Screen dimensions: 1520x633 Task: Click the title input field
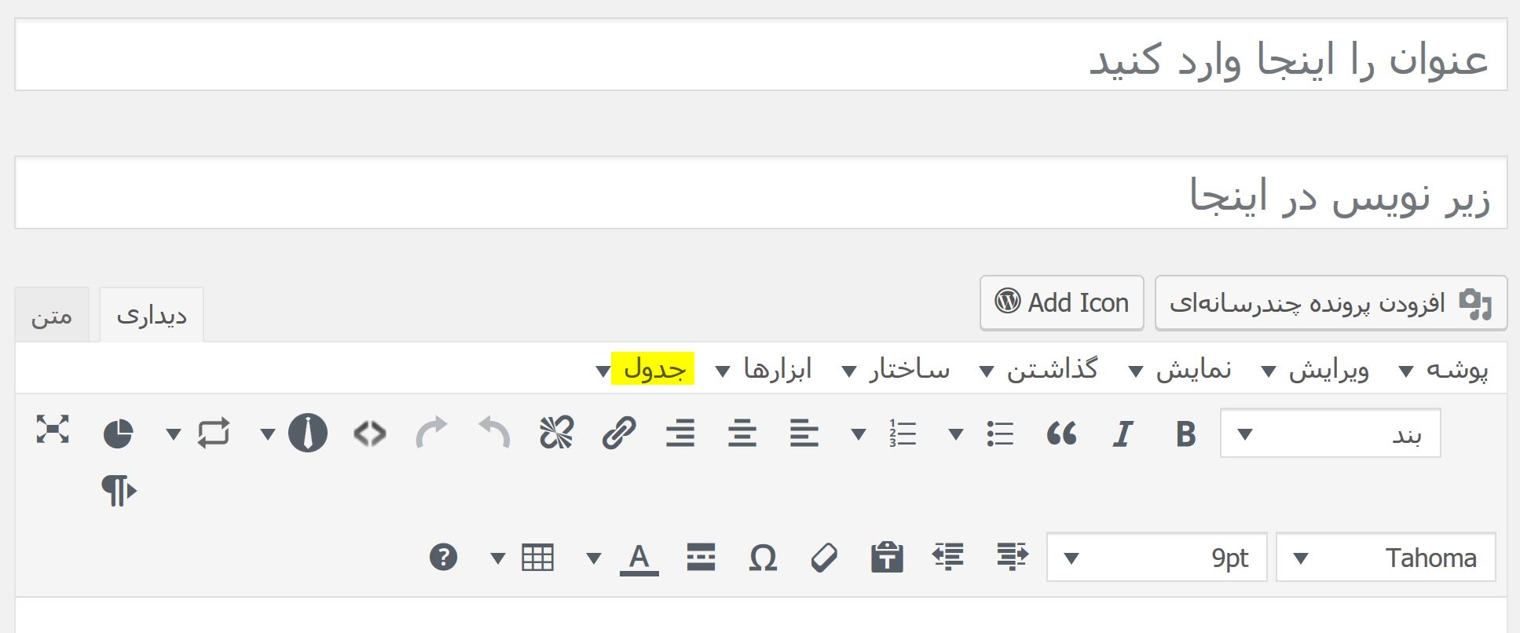(x=760, y=55)
